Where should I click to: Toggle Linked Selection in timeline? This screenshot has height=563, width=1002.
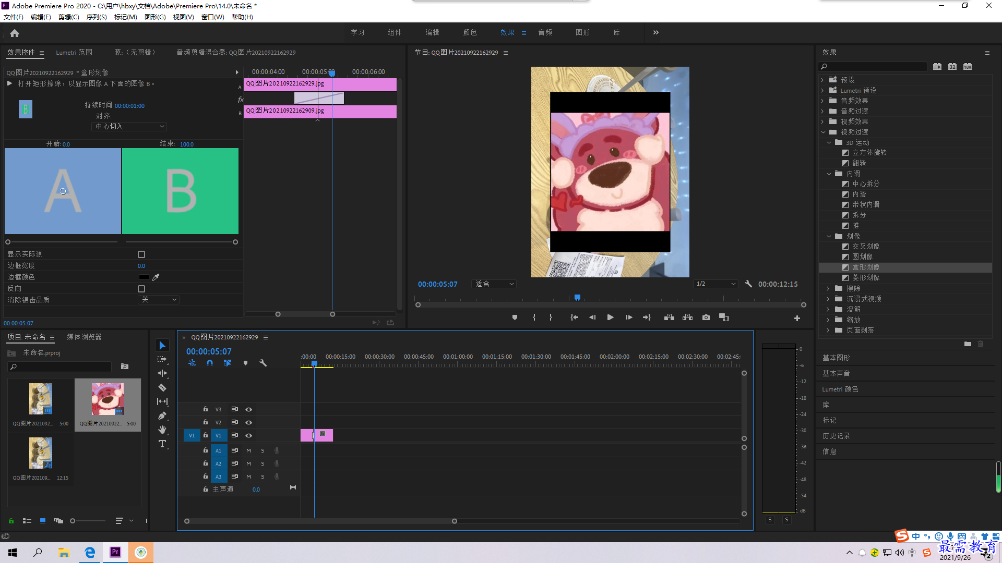pyautogui.click(x=228, y=363)
